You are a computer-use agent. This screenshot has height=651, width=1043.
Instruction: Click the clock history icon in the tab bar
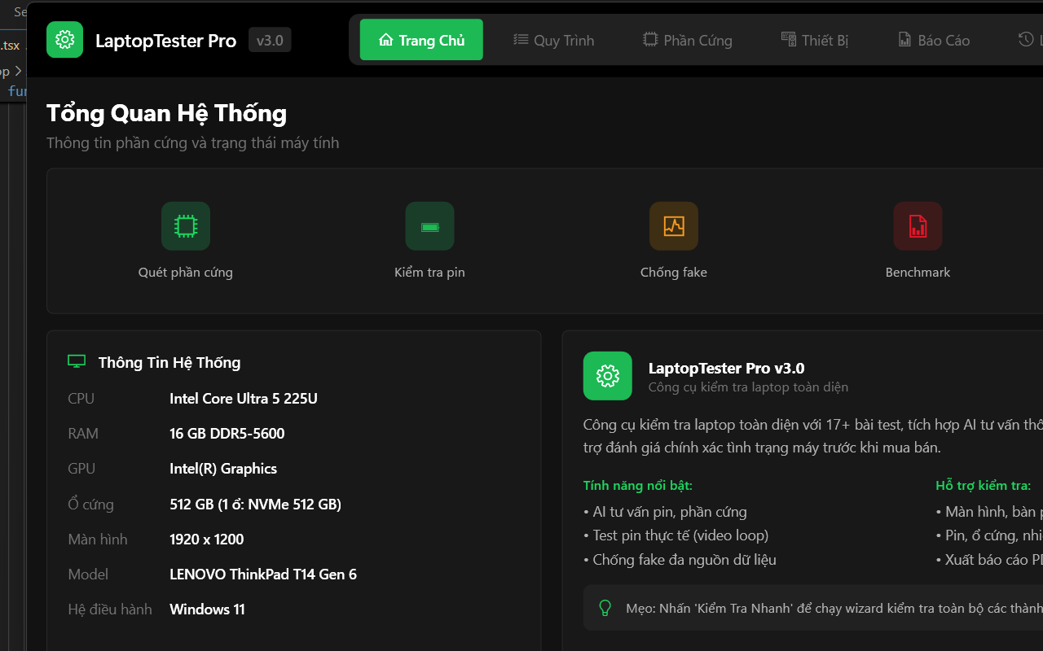(x=1026, y=39)
